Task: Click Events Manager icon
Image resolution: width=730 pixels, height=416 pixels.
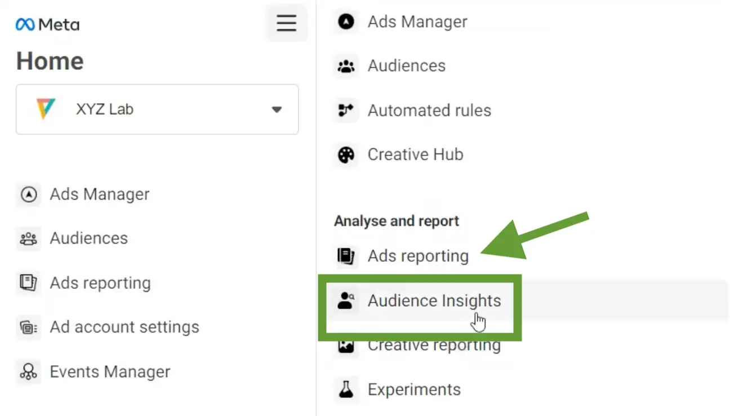Action: (x=28, y=372)
